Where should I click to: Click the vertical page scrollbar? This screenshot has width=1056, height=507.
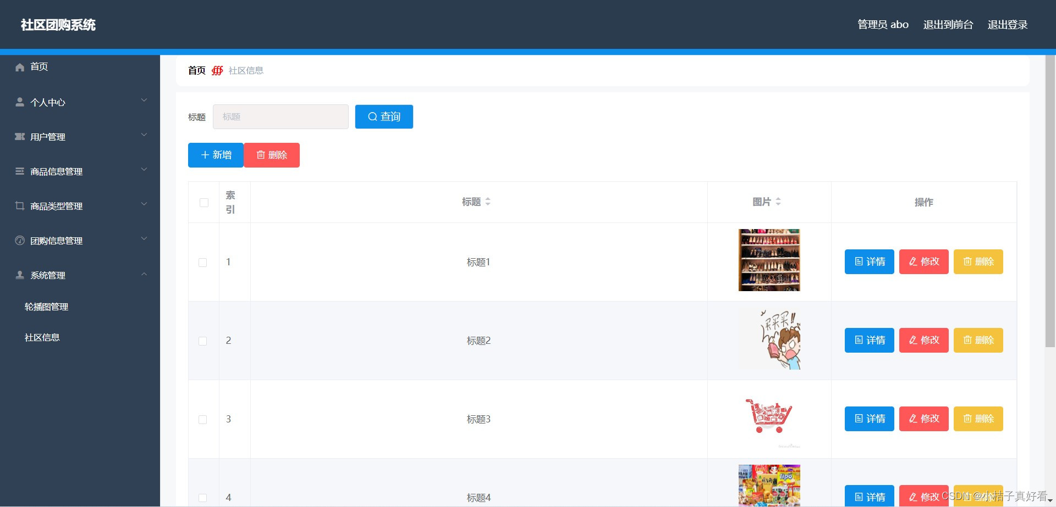click(1050, 201)
